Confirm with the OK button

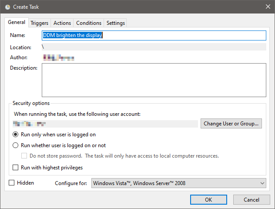click(x=208, y=200)
